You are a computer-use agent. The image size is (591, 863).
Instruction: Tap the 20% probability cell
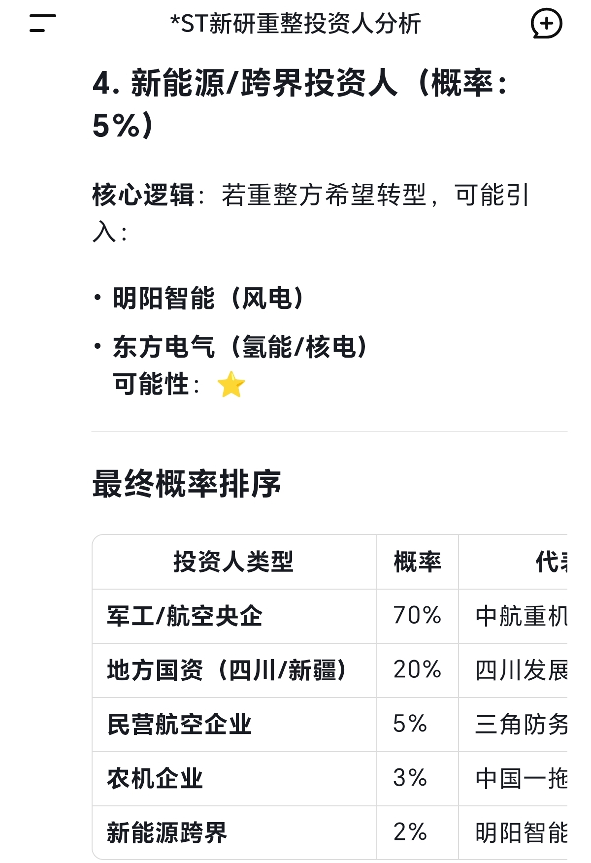(x=417, y=670)
